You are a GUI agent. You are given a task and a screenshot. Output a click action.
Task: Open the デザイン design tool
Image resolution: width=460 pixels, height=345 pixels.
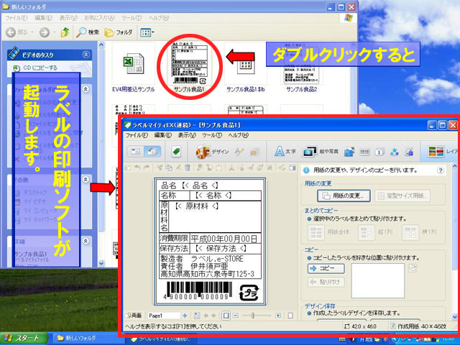(x=212, y=152)
